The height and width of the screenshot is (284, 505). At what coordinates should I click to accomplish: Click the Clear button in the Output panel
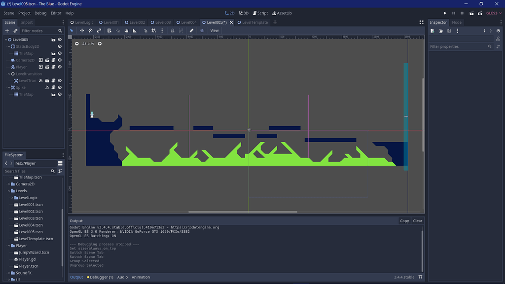[417, 221]
